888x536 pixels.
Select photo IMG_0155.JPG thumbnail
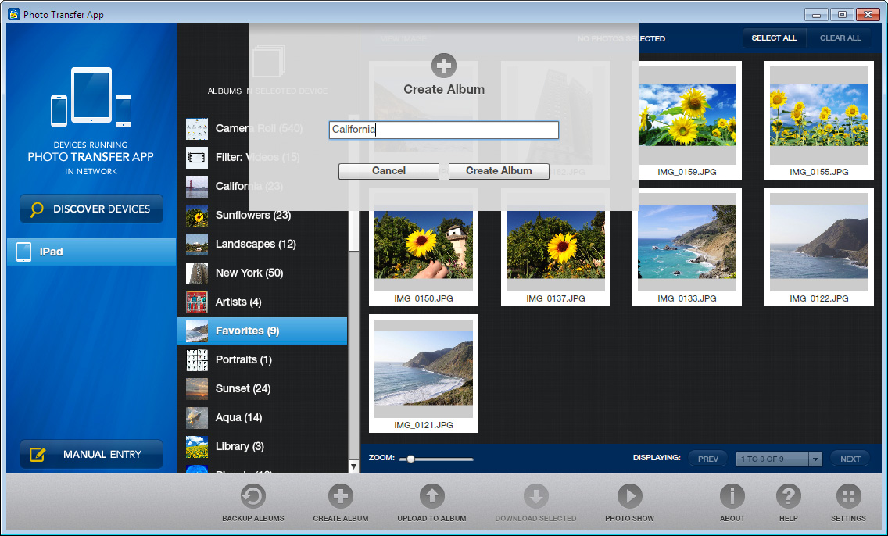tap(819, 120)
